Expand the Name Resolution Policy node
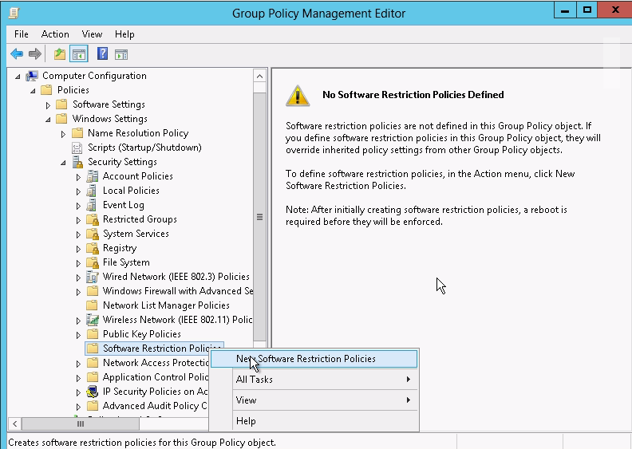Image resolution: width=632 pixels, height=449 pixels. (x=63, y=134)
